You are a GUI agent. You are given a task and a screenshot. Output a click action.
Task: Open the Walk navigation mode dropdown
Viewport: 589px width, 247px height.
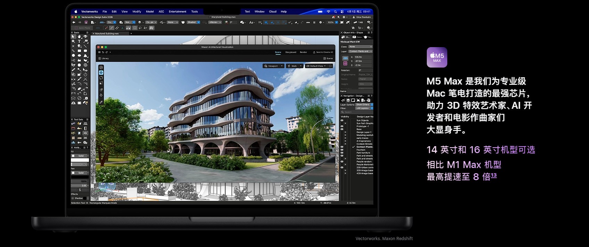tap(294, 66)
